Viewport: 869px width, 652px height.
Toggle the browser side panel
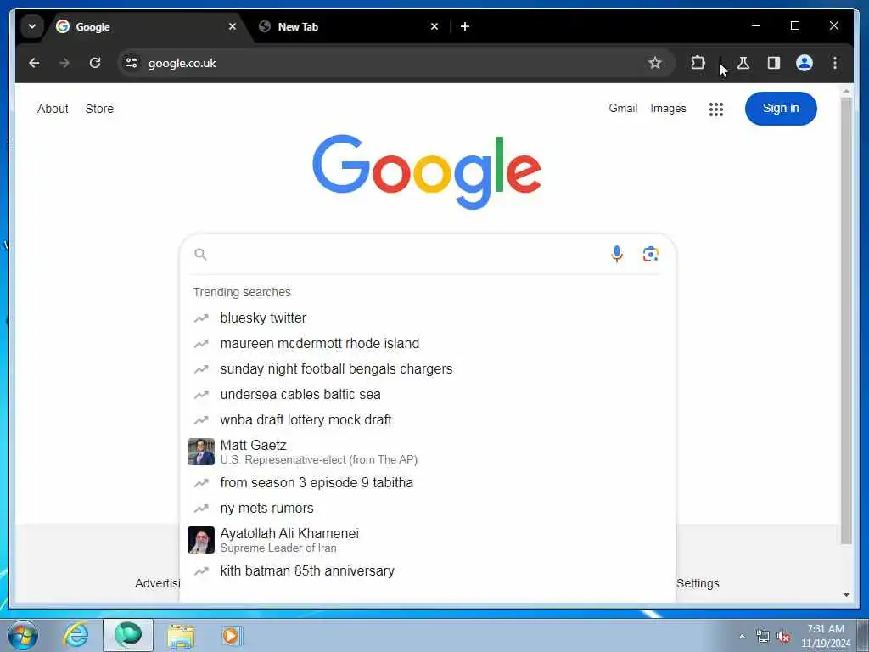pyautogui.click(x=774, y=63)
